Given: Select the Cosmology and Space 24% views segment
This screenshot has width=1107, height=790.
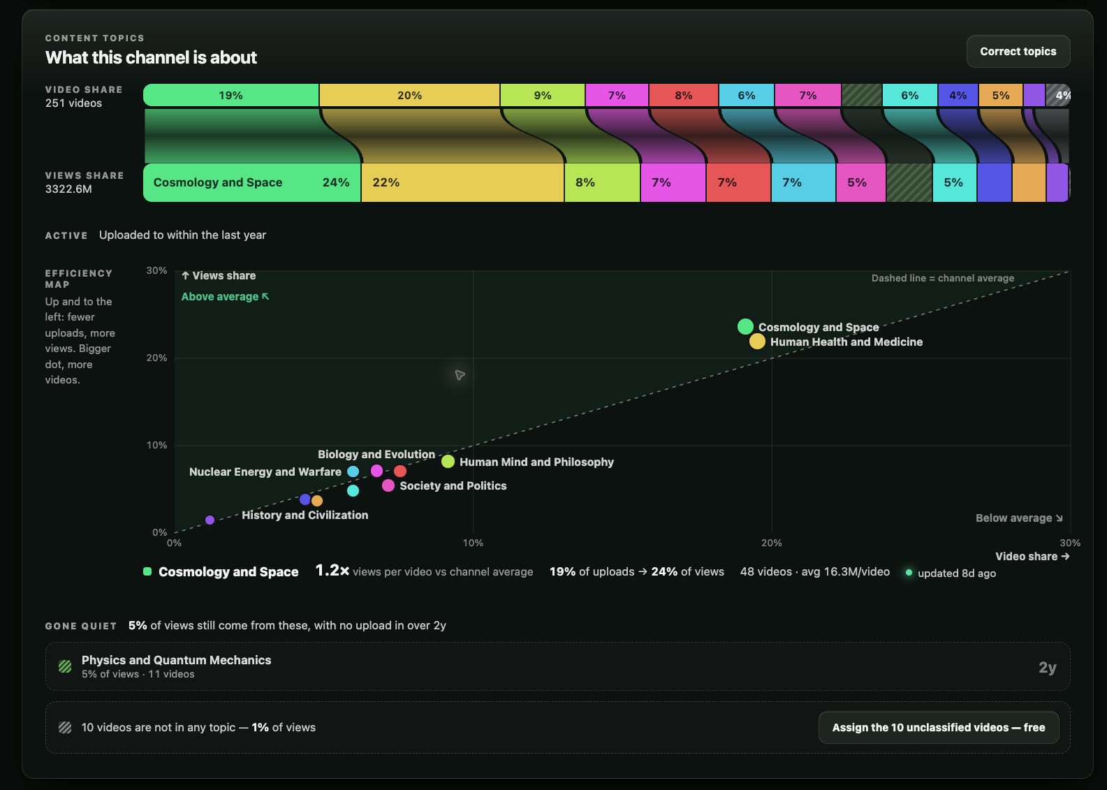Looking at the screenshot, I should click(252, 182).
